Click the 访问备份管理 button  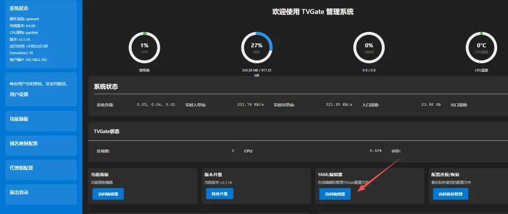tap(450, 194)
